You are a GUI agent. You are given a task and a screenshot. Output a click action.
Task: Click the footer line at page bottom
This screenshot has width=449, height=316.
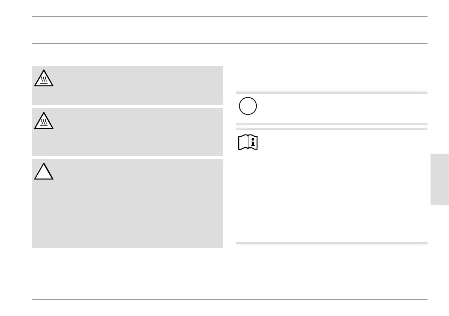230,299
